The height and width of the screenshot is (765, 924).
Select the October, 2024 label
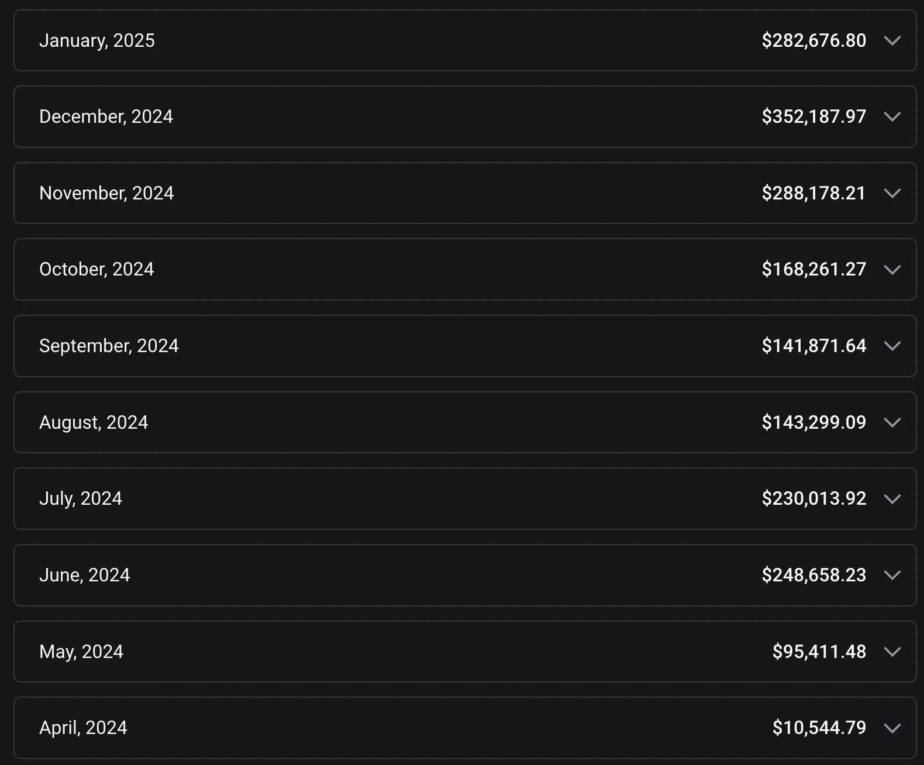point(96,270)
